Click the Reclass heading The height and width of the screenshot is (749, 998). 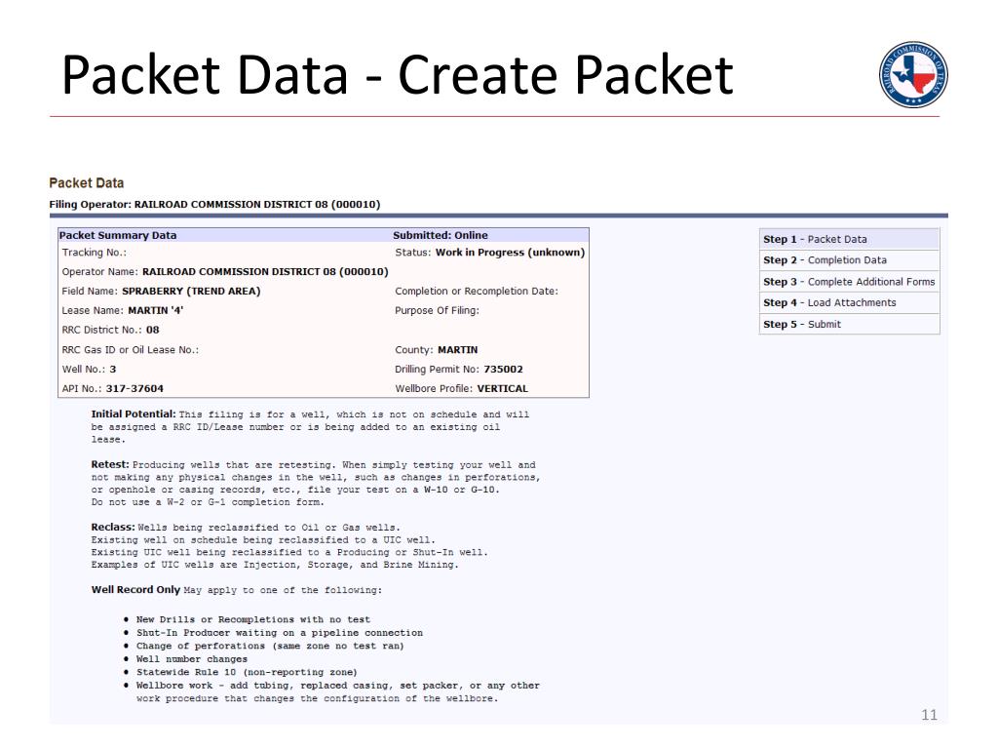pyautogui.click(x=113, y=527)
